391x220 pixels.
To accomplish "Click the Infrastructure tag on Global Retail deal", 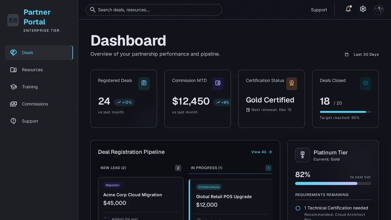I will tap(209, 187).
